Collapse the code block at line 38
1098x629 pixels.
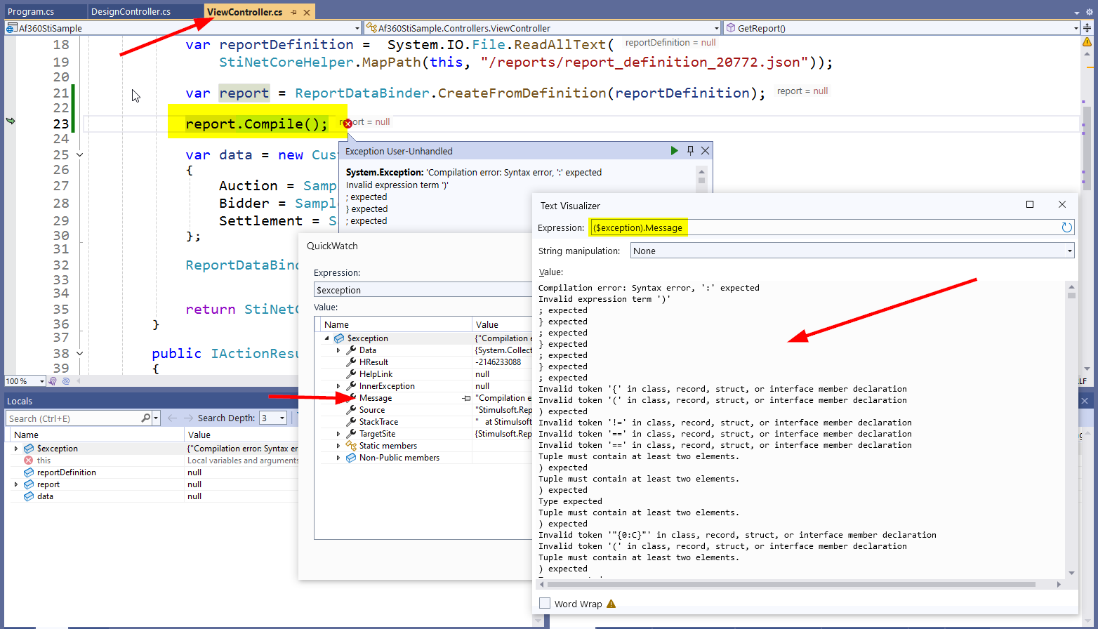point(79,354)
